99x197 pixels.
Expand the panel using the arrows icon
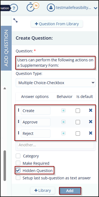(x=15, y=20)
